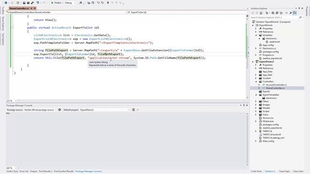Open the Debug configuration dropdown
Viewport: 310px width, 174px height.
pyautogui.click(x=70, y=3)
